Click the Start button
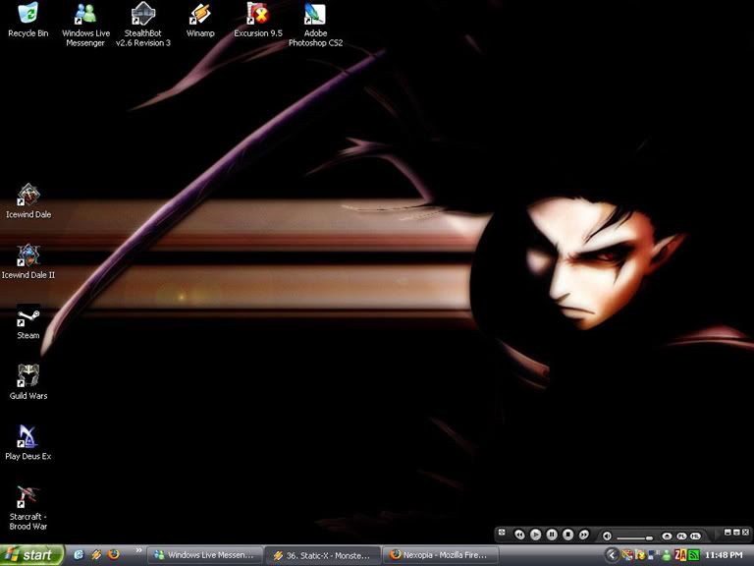Screen dimensions: 754x566 (x=31, y=555)
